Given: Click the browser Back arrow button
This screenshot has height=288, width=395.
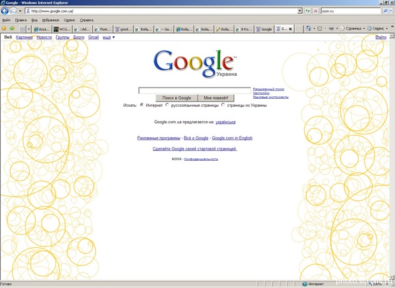Looking at the screenshot, I should click(x=5, y=11).
